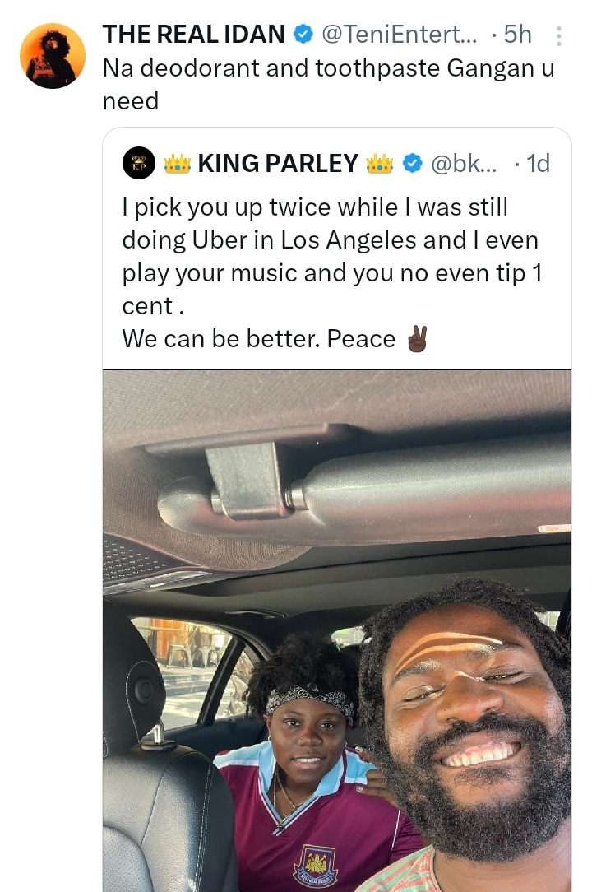Click the KING PARLEY display name

point(278,164)
